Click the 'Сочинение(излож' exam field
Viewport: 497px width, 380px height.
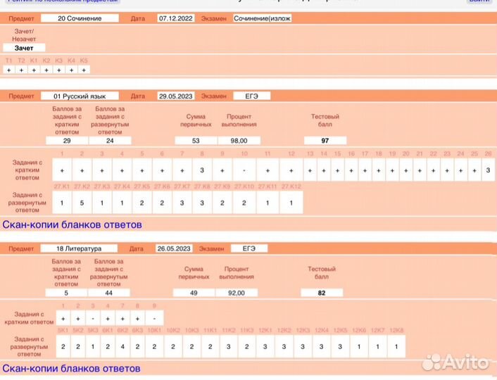coord(262,18)
